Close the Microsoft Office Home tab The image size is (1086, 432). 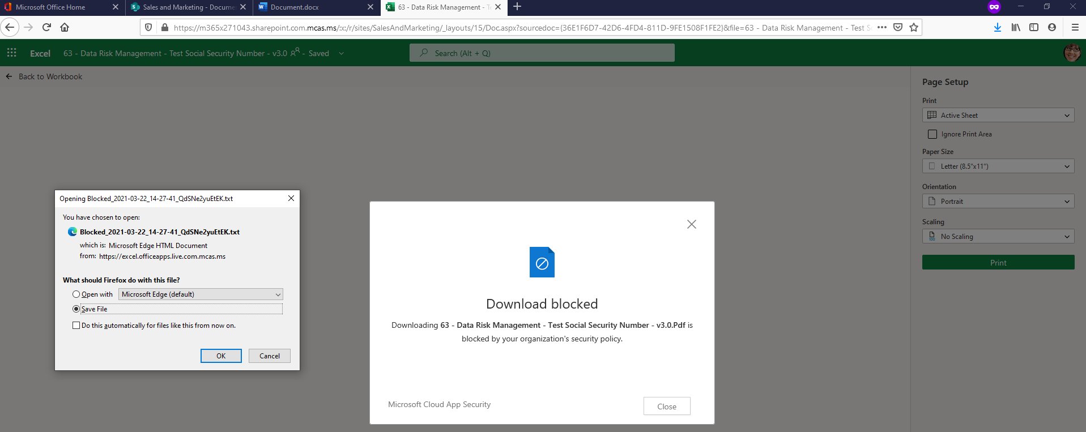(116, 7)
